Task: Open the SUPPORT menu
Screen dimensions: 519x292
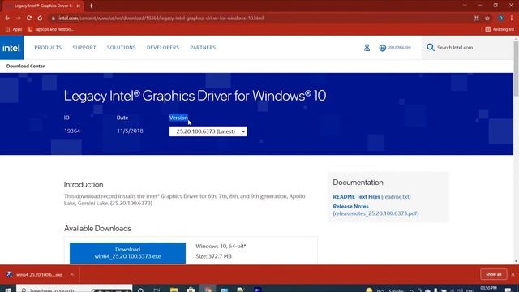Action: point(84,48)
